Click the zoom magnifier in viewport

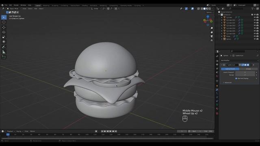tap(212, 28)
